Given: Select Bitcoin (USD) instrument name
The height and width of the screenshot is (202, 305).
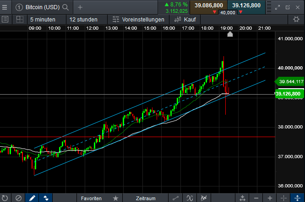Looking at the screenshot, I should pyautogui.click(x=43, y=7).
